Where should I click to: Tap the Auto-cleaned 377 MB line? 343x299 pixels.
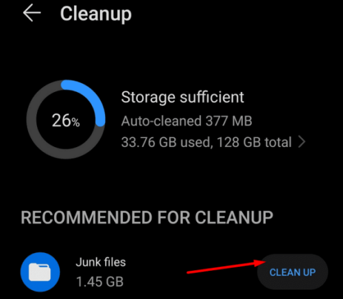tap(187, 121)
